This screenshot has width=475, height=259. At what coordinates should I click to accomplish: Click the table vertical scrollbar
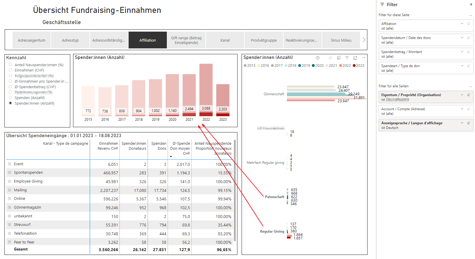[x=235, y=190]
